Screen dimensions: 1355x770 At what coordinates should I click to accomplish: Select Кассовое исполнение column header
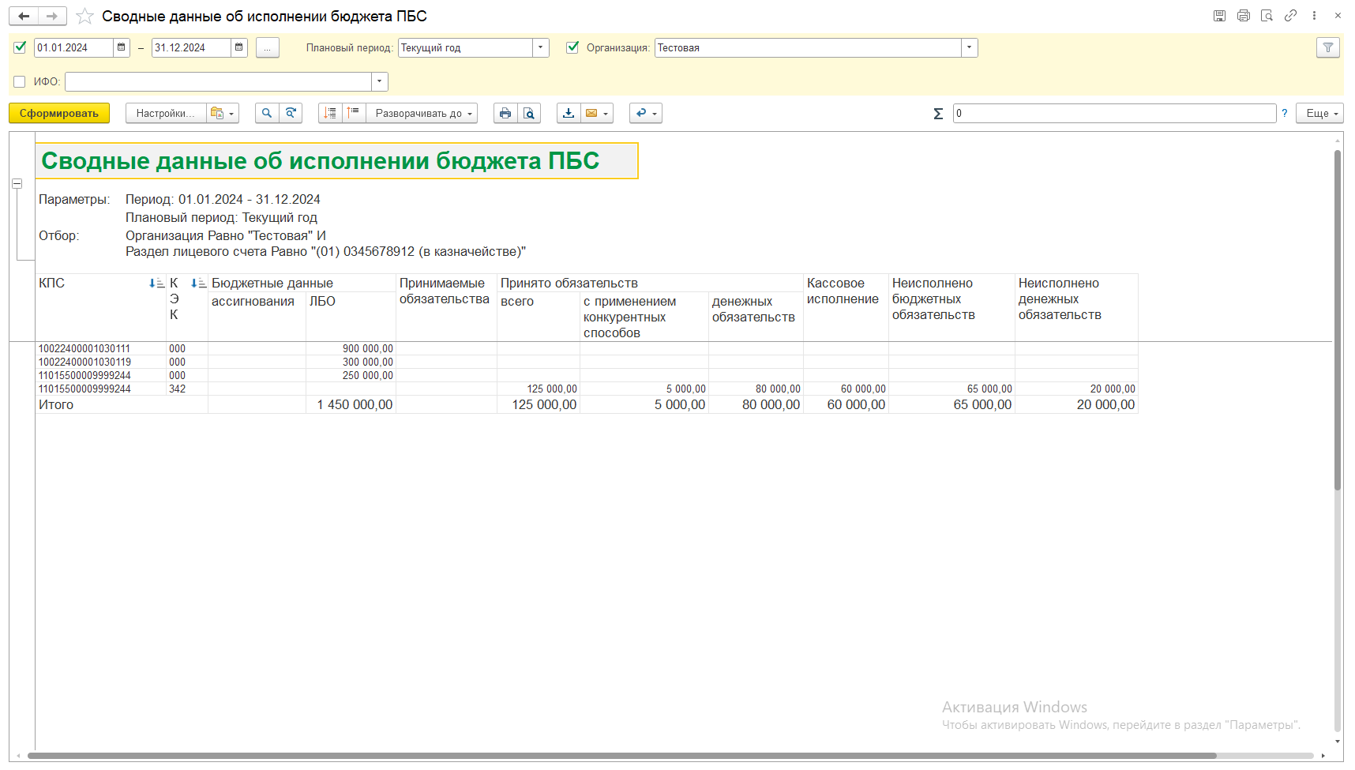click(x=846, y=307)
